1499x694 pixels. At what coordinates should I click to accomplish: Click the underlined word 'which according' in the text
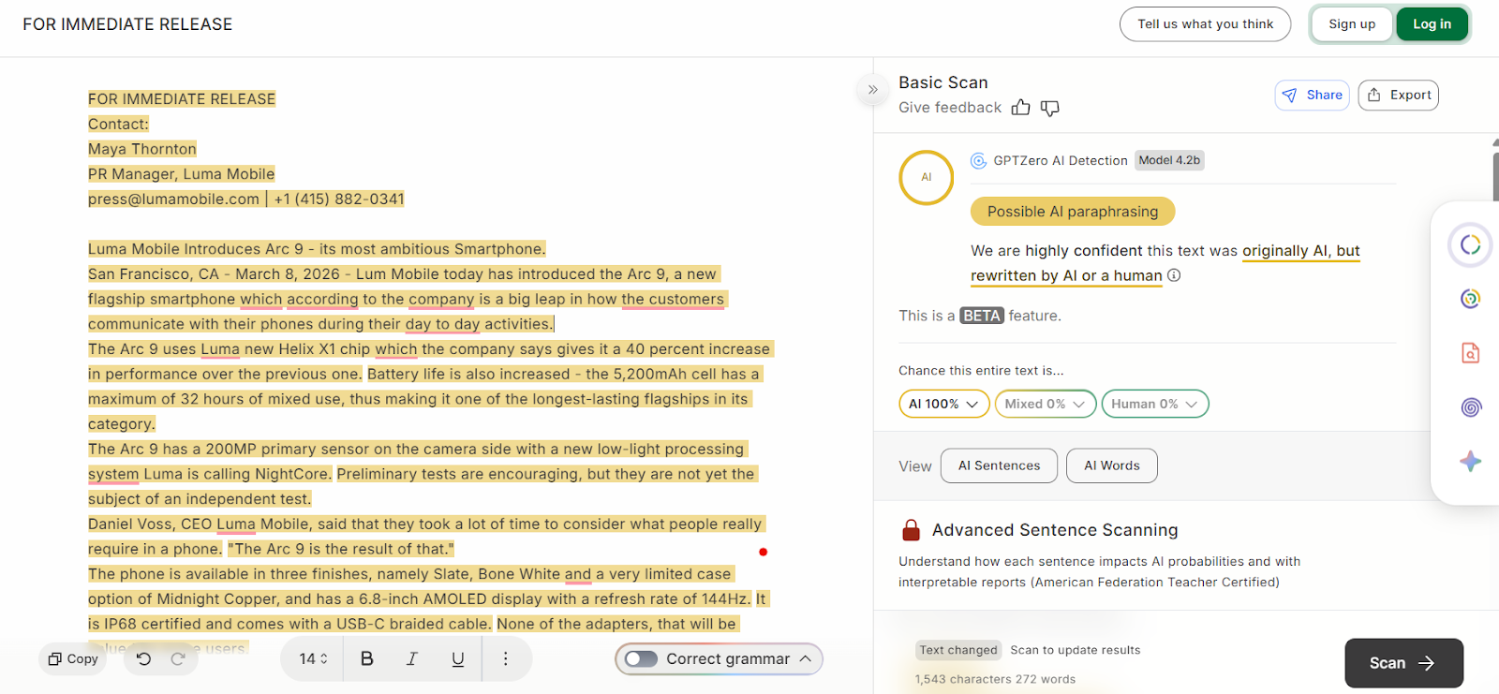299,300
